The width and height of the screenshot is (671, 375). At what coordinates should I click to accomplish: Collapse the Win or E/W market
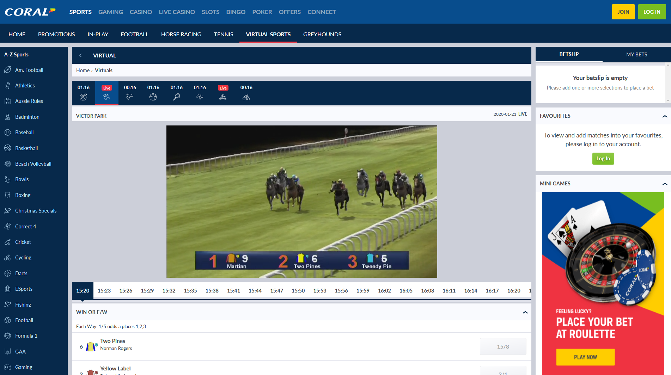tap(525, 312)
